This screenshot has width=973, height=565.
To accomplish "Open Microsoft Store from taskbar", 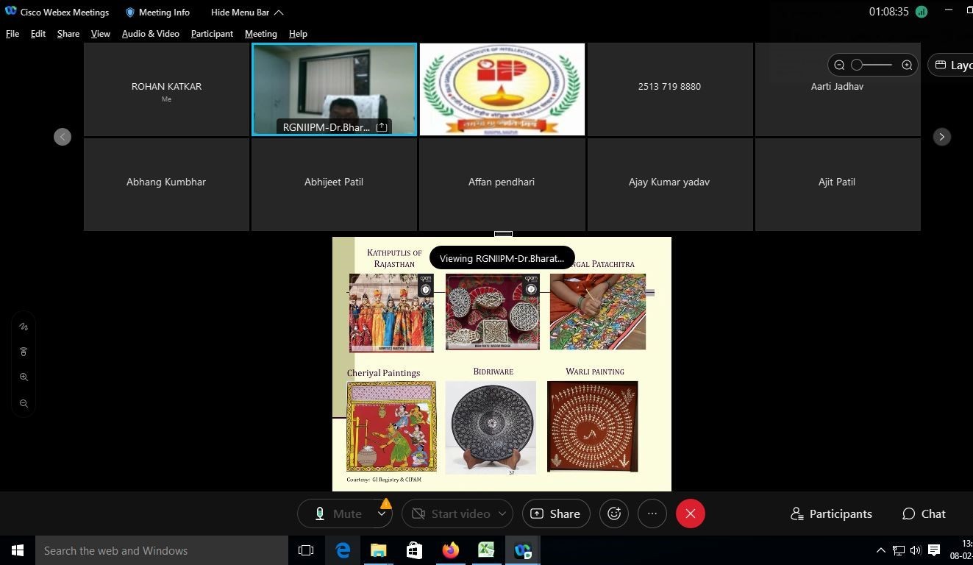I will pos(414,550).
